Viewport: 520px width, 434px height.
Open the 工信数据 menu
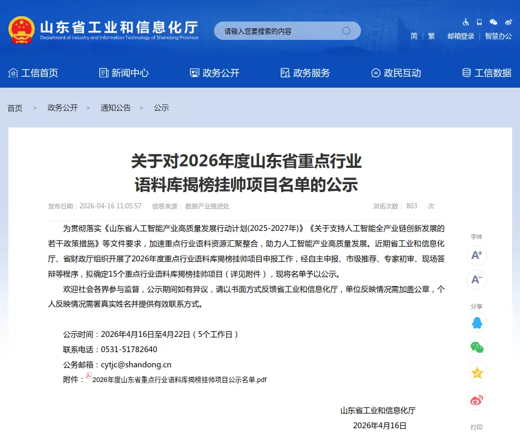click(x=487, y=73)
